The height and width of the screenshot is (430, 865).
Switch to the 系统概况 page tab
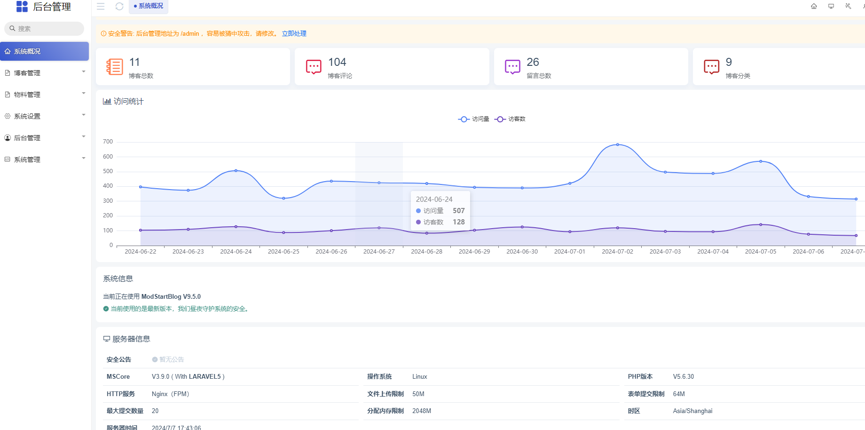149,6
